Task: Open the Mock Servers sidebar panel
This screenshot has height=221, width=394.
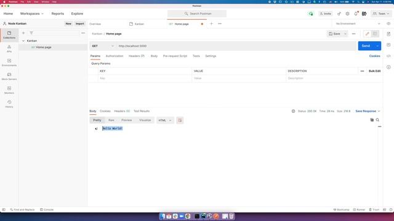Action: point(9,76)
